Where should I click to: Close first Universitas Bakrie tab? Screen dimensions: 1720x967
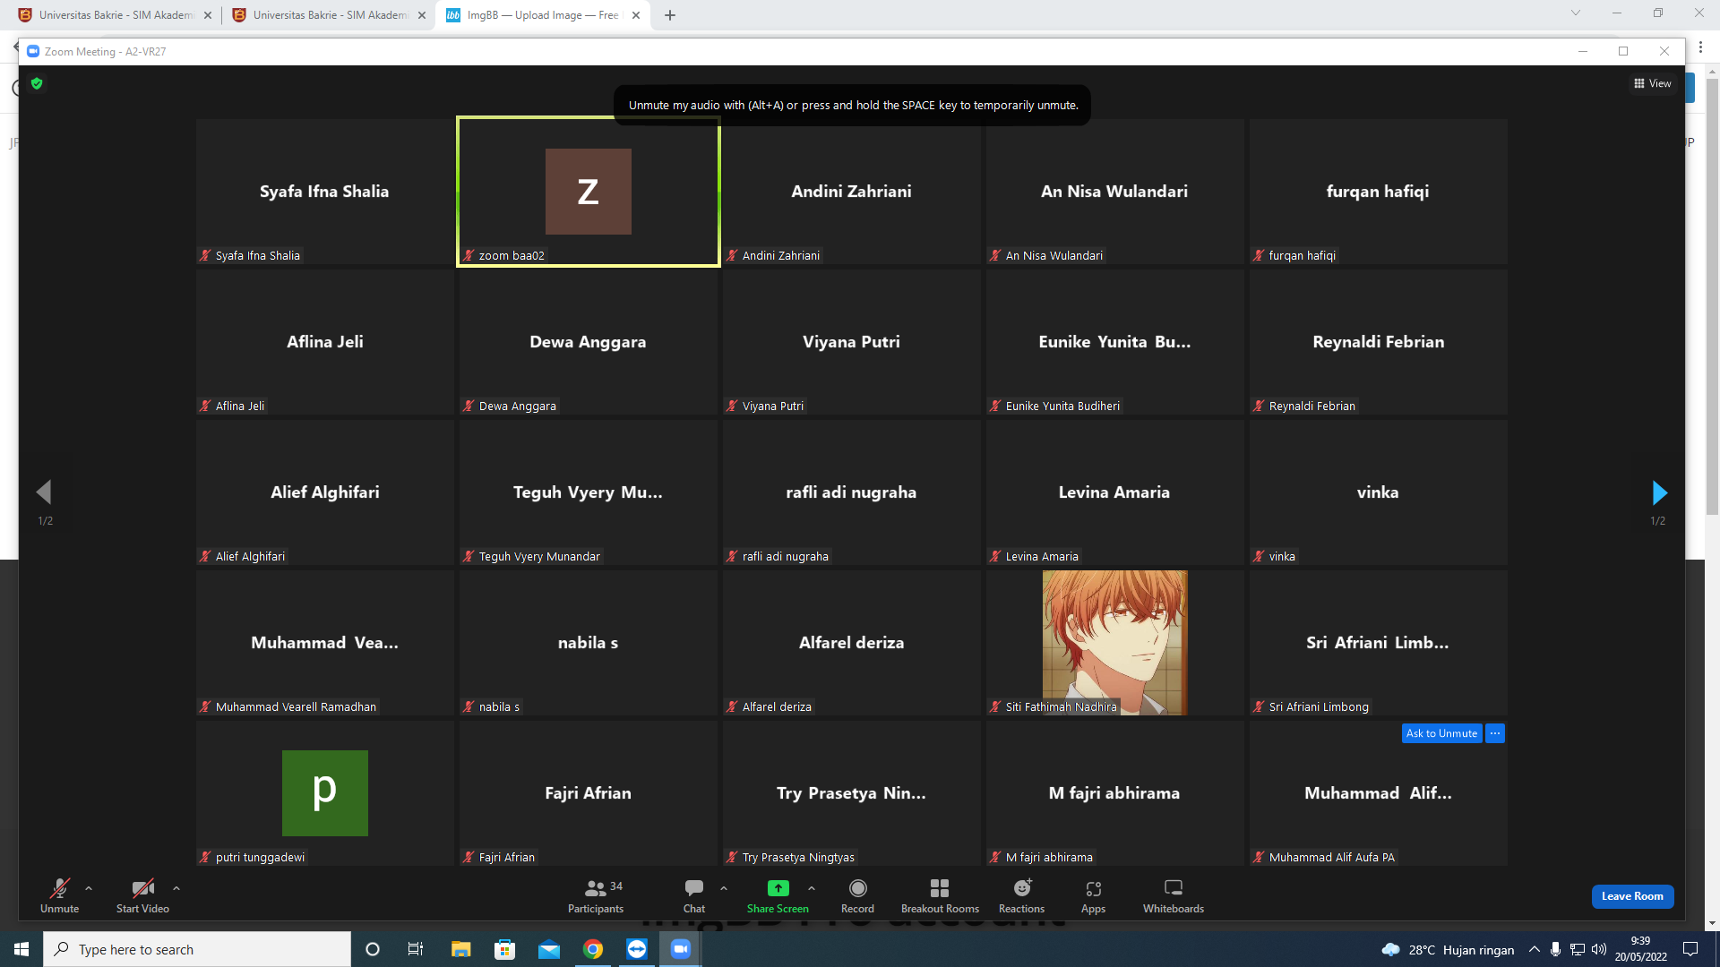208,15
